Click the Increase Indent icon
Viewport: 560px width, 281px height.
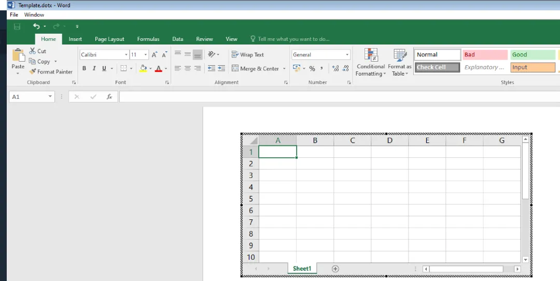221,68
